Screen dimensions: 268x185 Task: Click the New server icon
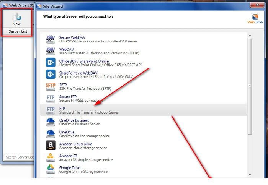[16, 17]
